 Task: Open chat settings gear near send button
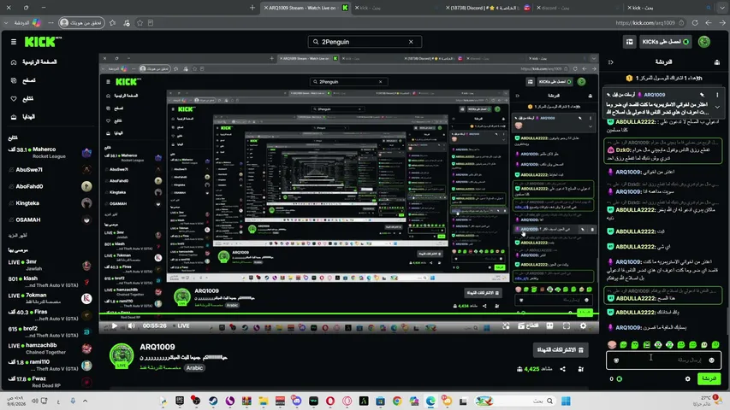687,379
